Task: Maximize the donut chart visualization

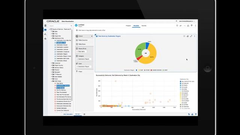Action: click(x=191, y=36)
